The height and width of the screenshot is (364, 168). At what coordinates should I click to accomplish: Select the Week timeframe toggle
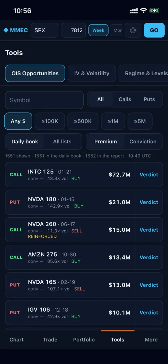(x=98, y=30)
